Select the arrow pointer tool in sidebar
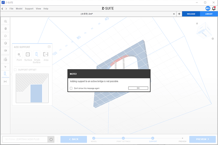 (x=5, y=67)
